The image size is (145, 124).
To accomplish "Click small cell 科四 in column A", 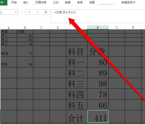I will point(9,51).
